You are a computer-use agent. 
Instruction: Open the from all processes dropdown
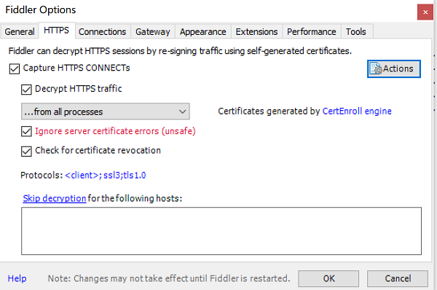coord(106,111)
